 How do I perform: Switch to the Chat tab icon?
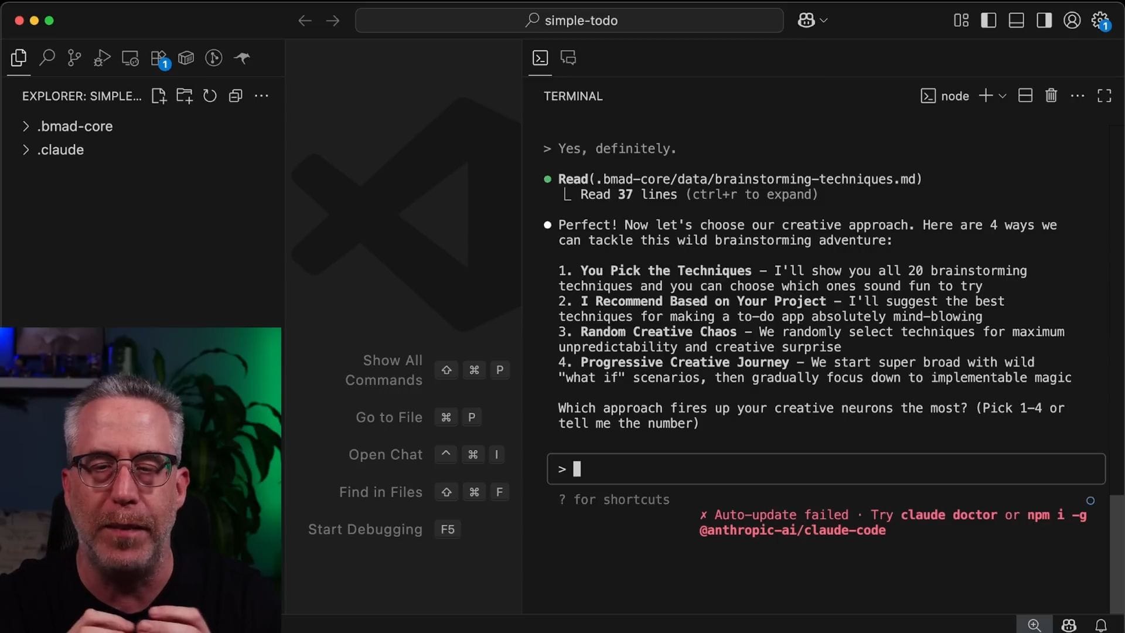(568, 58)
